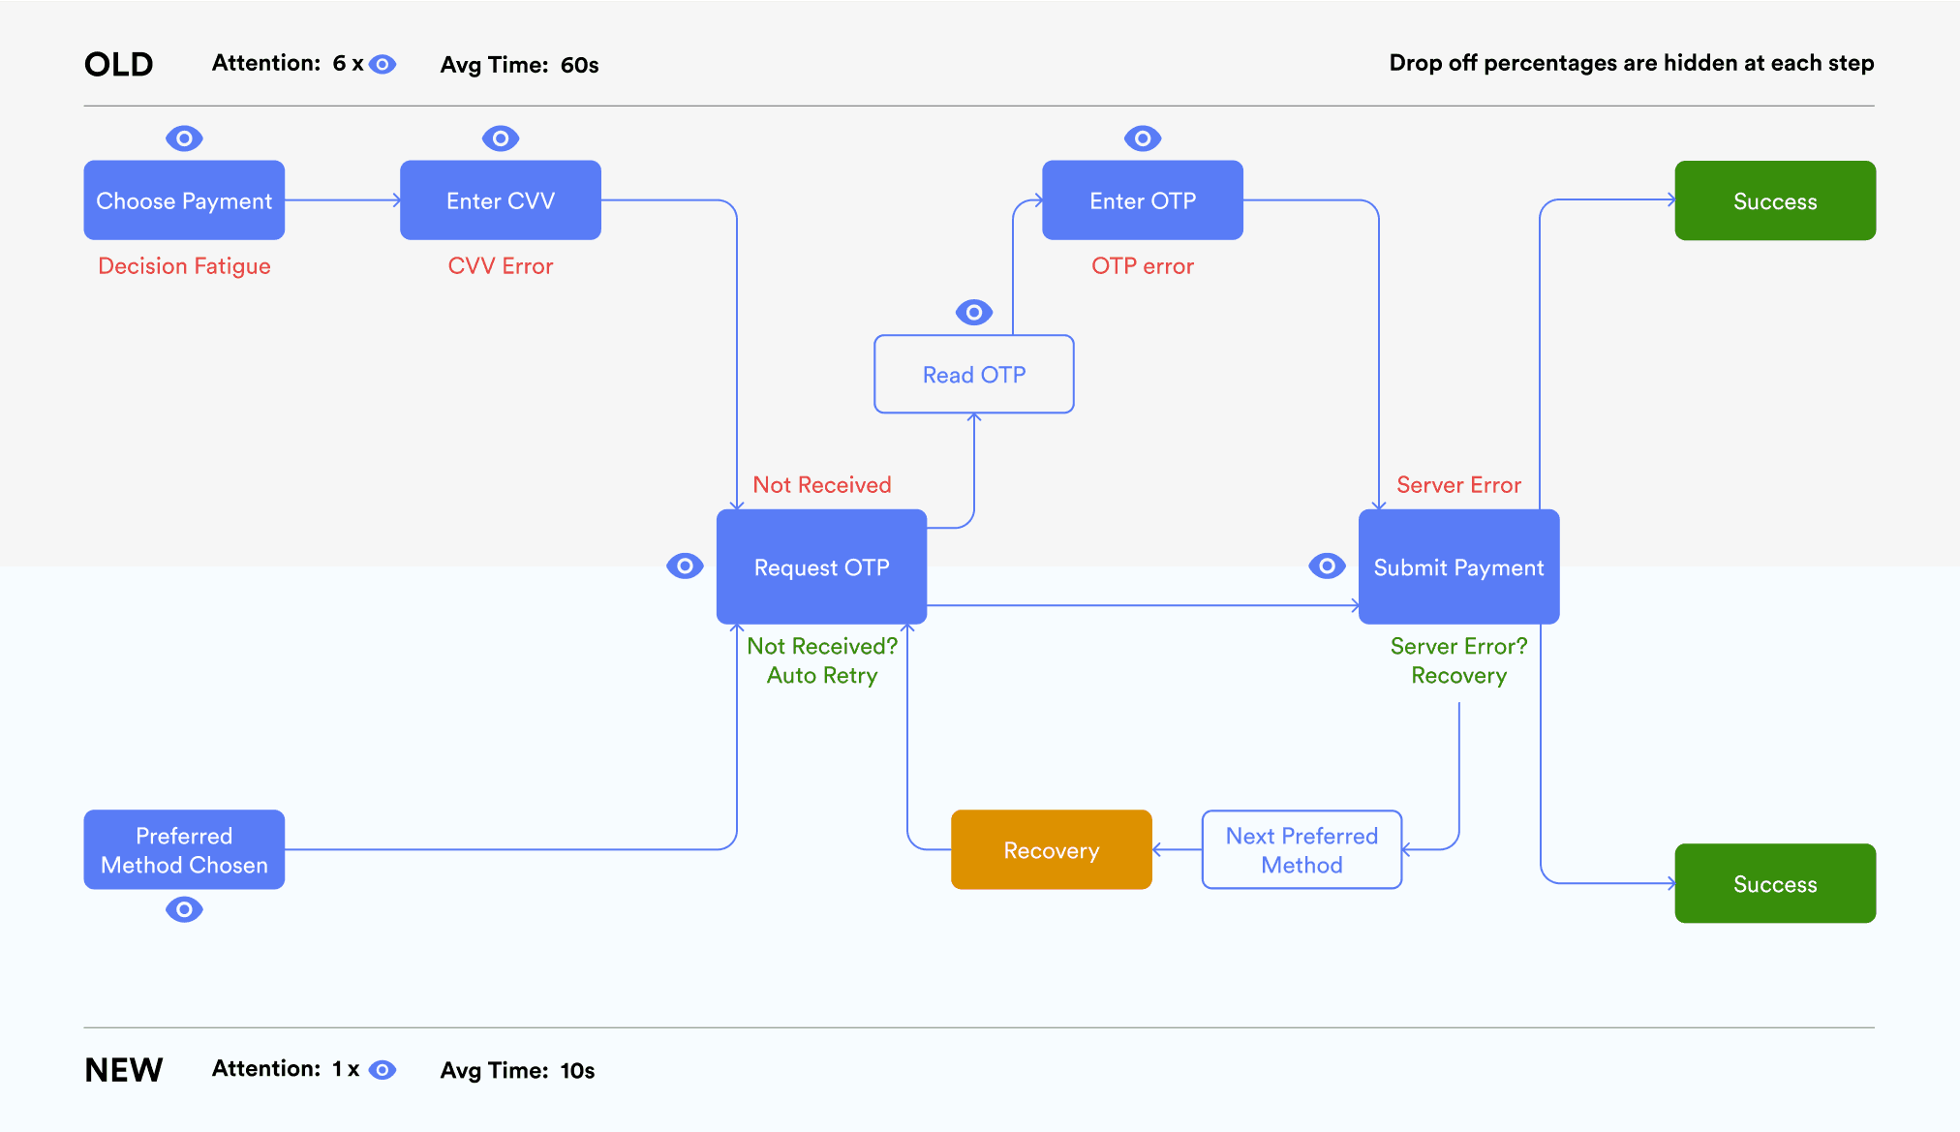
Task: Select the Enter CVV step
Action: point(501,200)
